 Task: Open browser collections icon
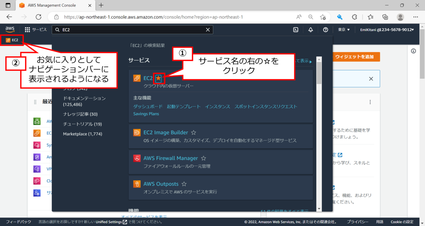coord(385,17)
